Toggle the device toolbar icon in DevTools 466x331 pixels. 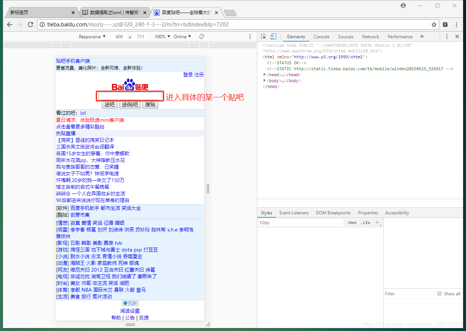tap(273, 36)
